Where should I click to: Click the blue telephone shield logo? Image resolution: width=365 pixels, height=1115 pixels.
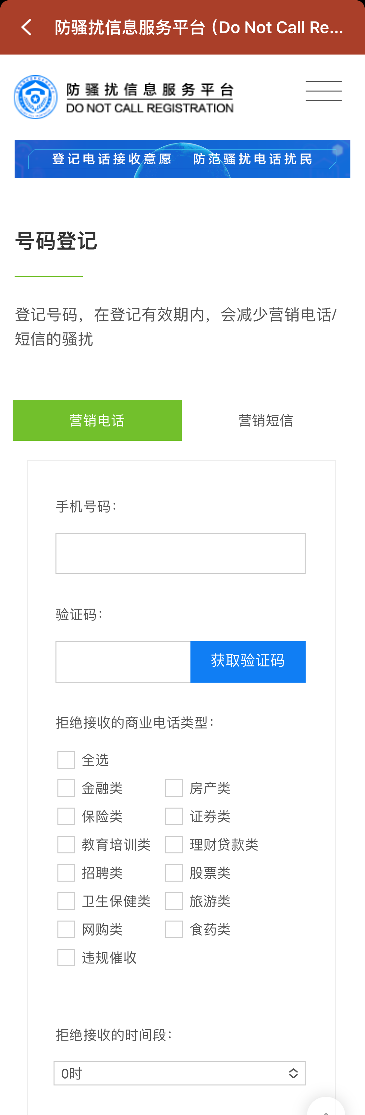click(35, 97)
